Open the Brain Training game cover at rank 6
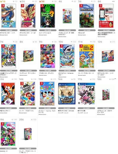Screen dimensions: 118x154 [x=106, y=16]
